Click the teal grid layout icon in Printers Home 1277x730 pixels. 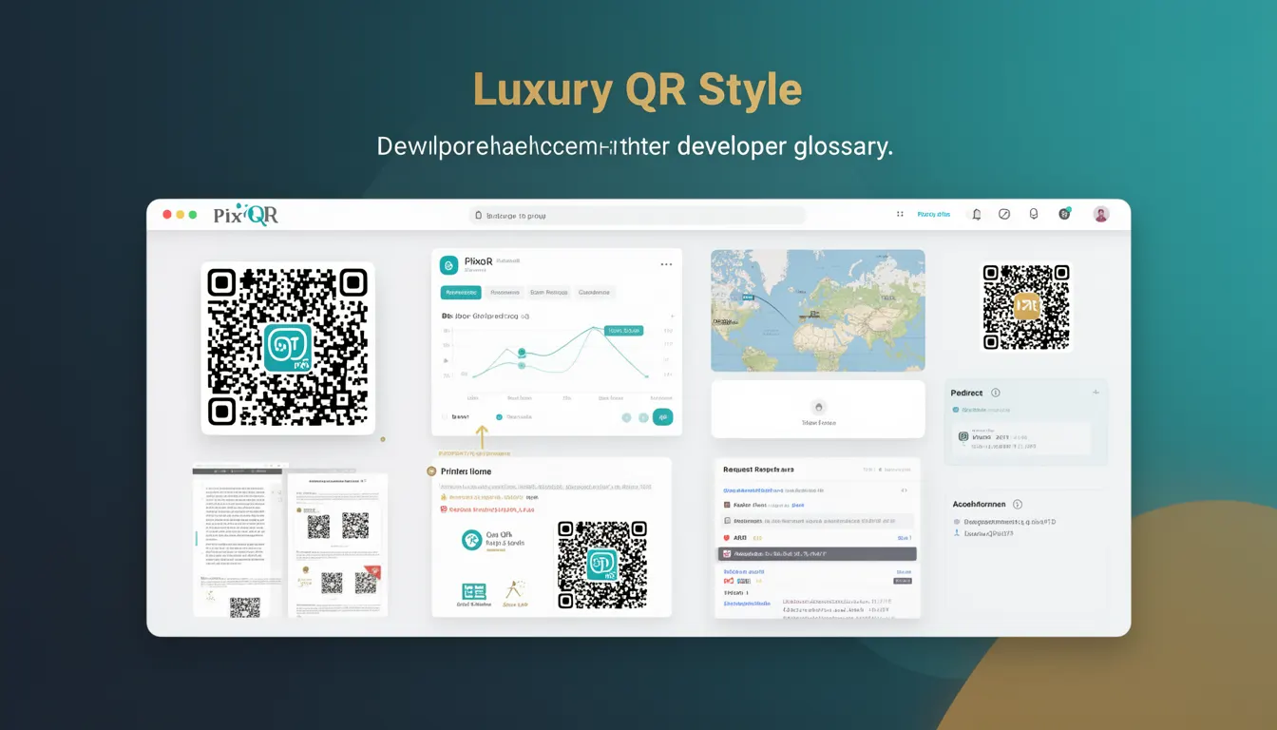(x=473, y=591)
